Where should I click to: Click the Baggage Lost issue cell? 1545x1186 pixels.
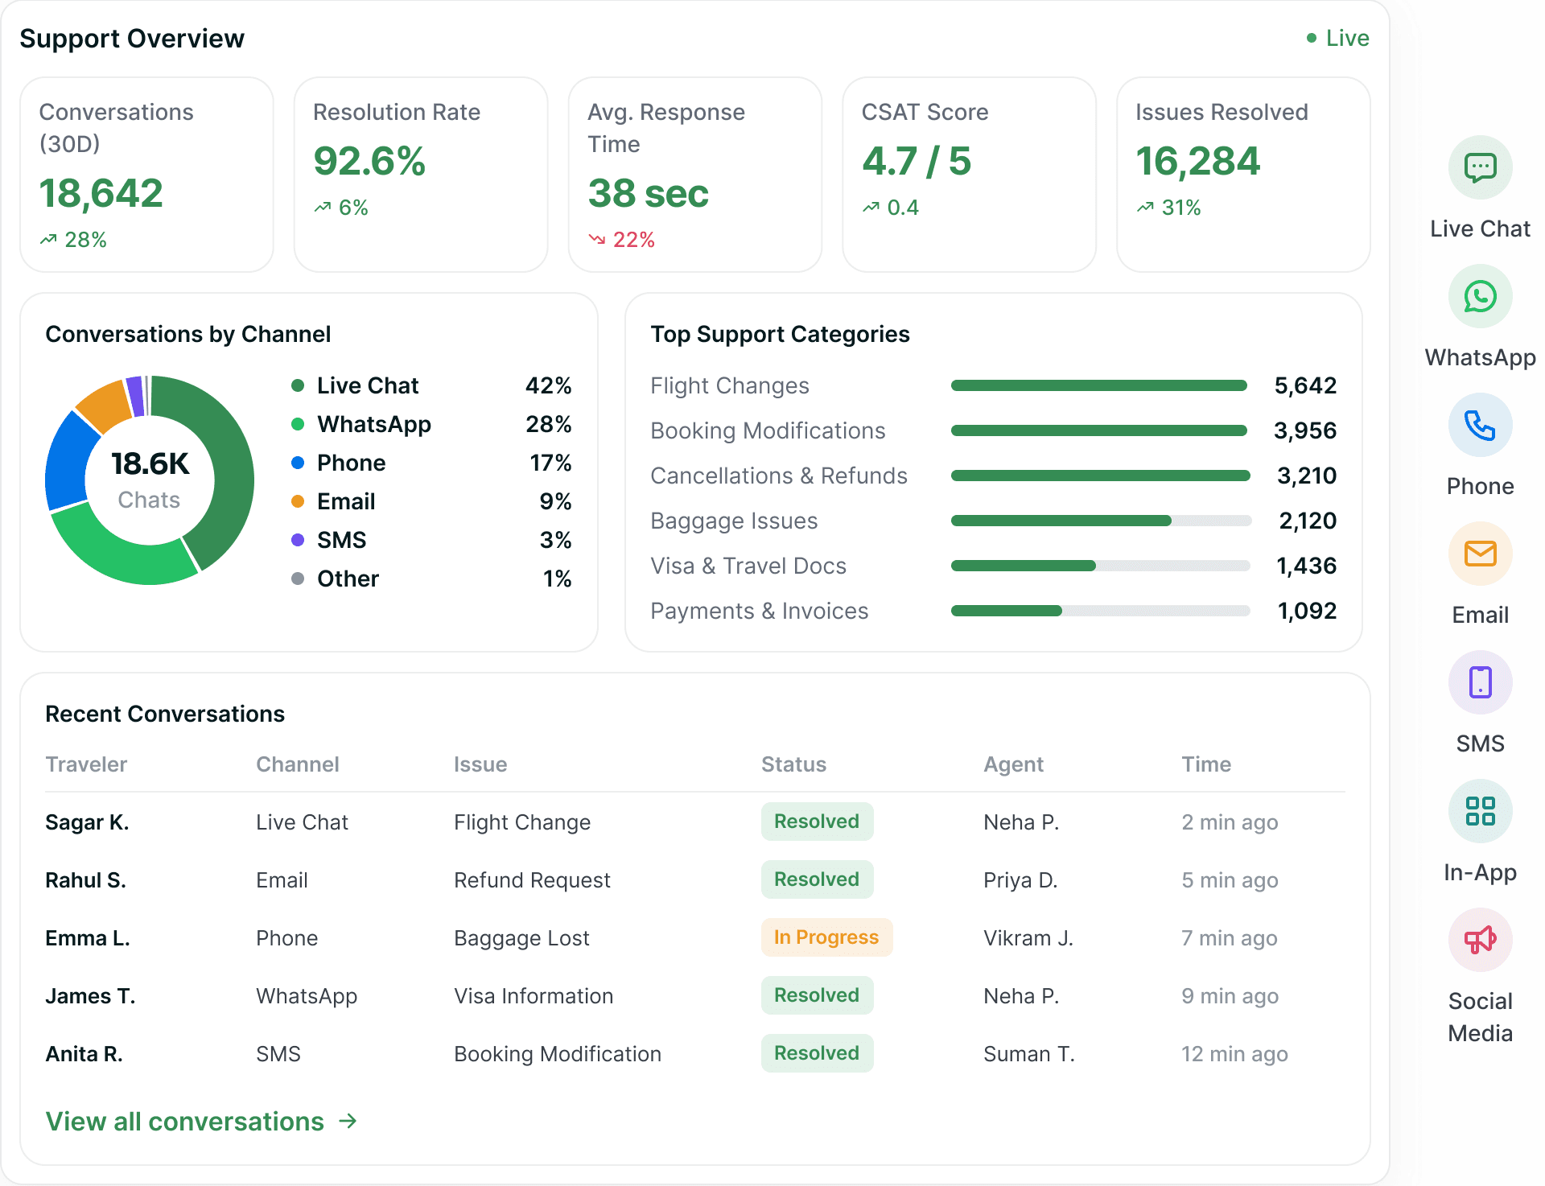point(521,937)
